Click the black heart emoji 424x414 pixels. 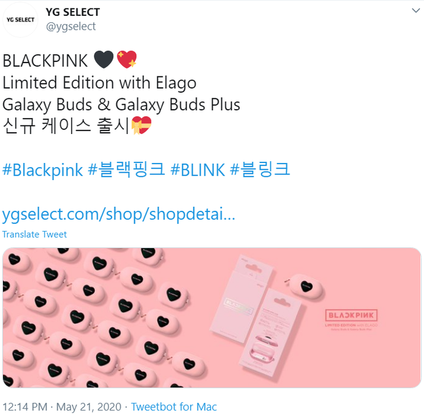tap(104, 59)
